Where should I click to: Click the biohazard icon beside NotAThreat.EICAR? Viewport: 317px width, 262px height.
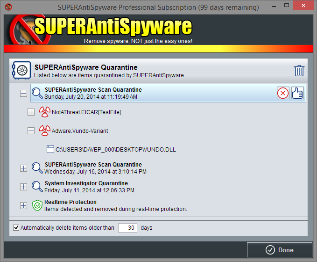tap(44, 112)
